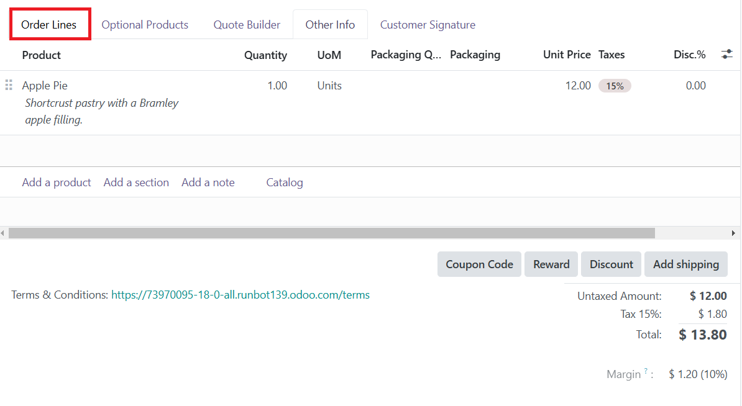
Task: Grab the Apple Pie row drag handle
Action: pyautogui.click(x=9, y=85)
